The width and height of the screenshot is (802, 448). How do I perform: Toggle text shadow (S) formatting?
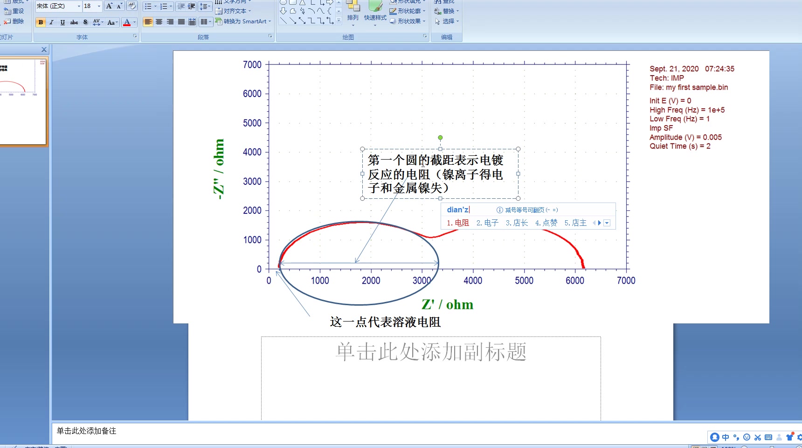tap(85, 22)
